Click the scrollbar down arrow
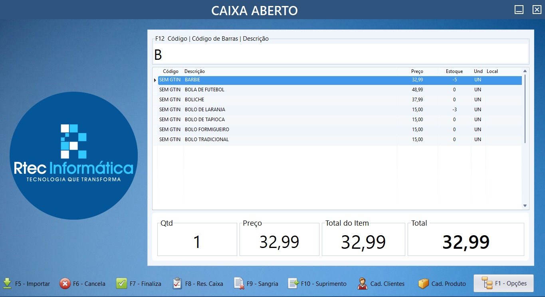 [524, 206]
